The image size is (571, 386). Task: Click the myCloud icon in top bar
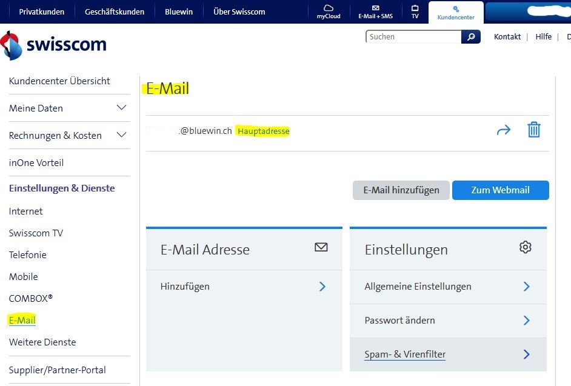(x=329, y=8)
